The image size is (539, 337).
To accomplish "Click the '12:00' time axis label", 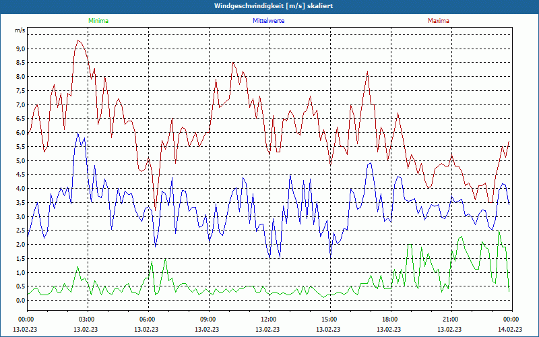I will (269, 319).
